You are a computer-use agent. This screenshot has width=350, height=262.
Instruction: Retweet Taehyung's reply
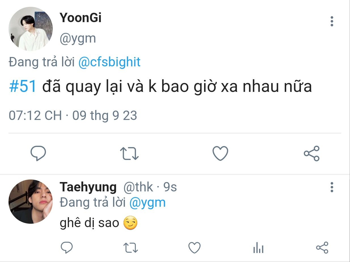[x=131, y=248]
